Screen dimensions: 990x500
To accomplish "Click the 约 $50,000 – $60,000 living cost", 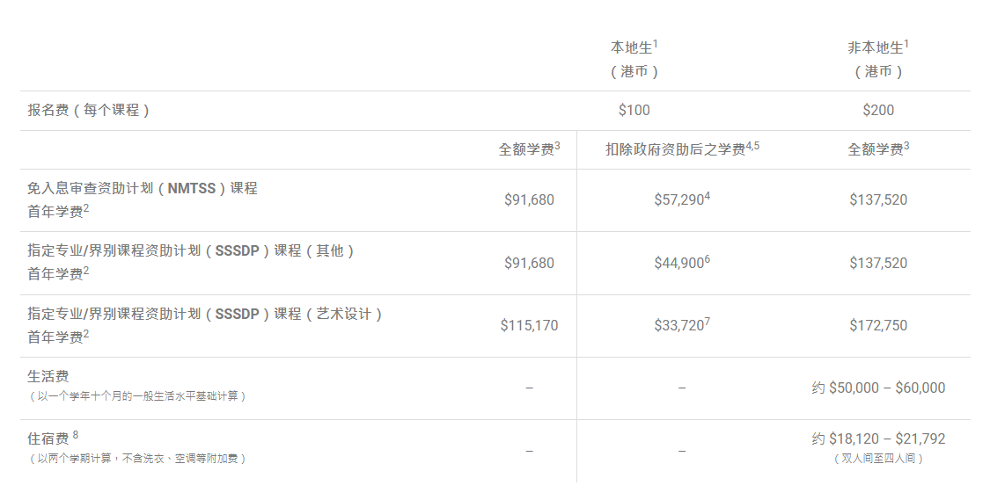I will click(x=878, y=388).
